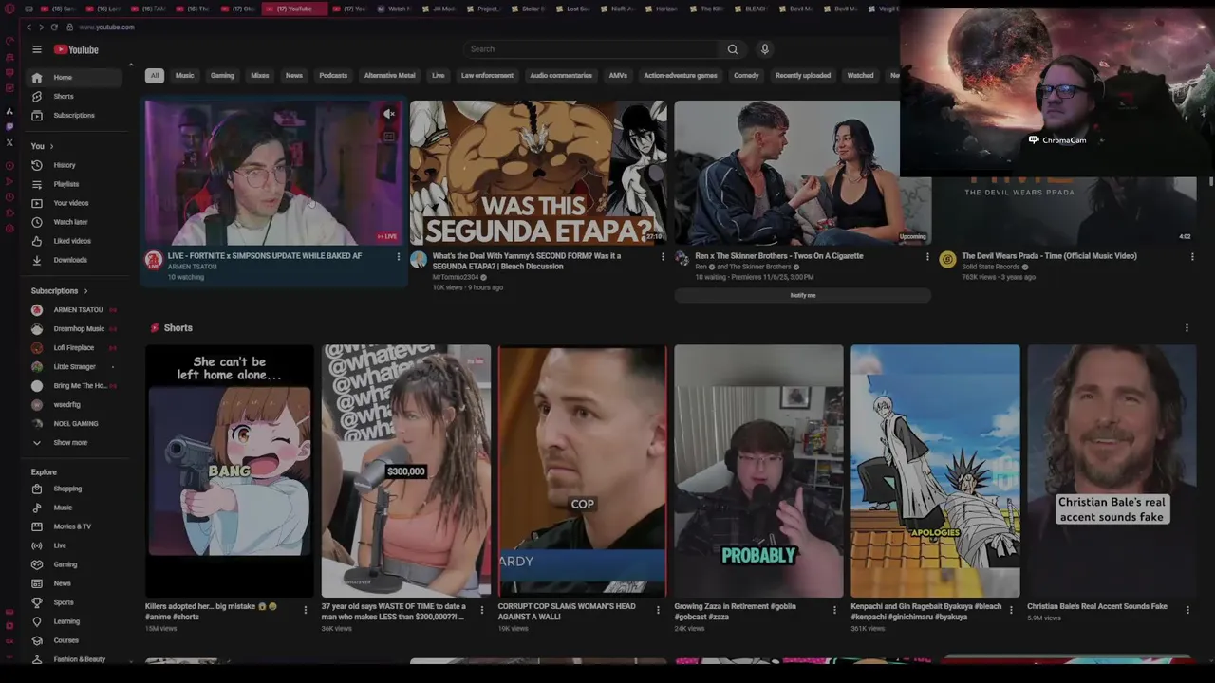1215x683 pixels.
Task: Open ARMEN TSATOU subscription channel
Action: [76, 310]
